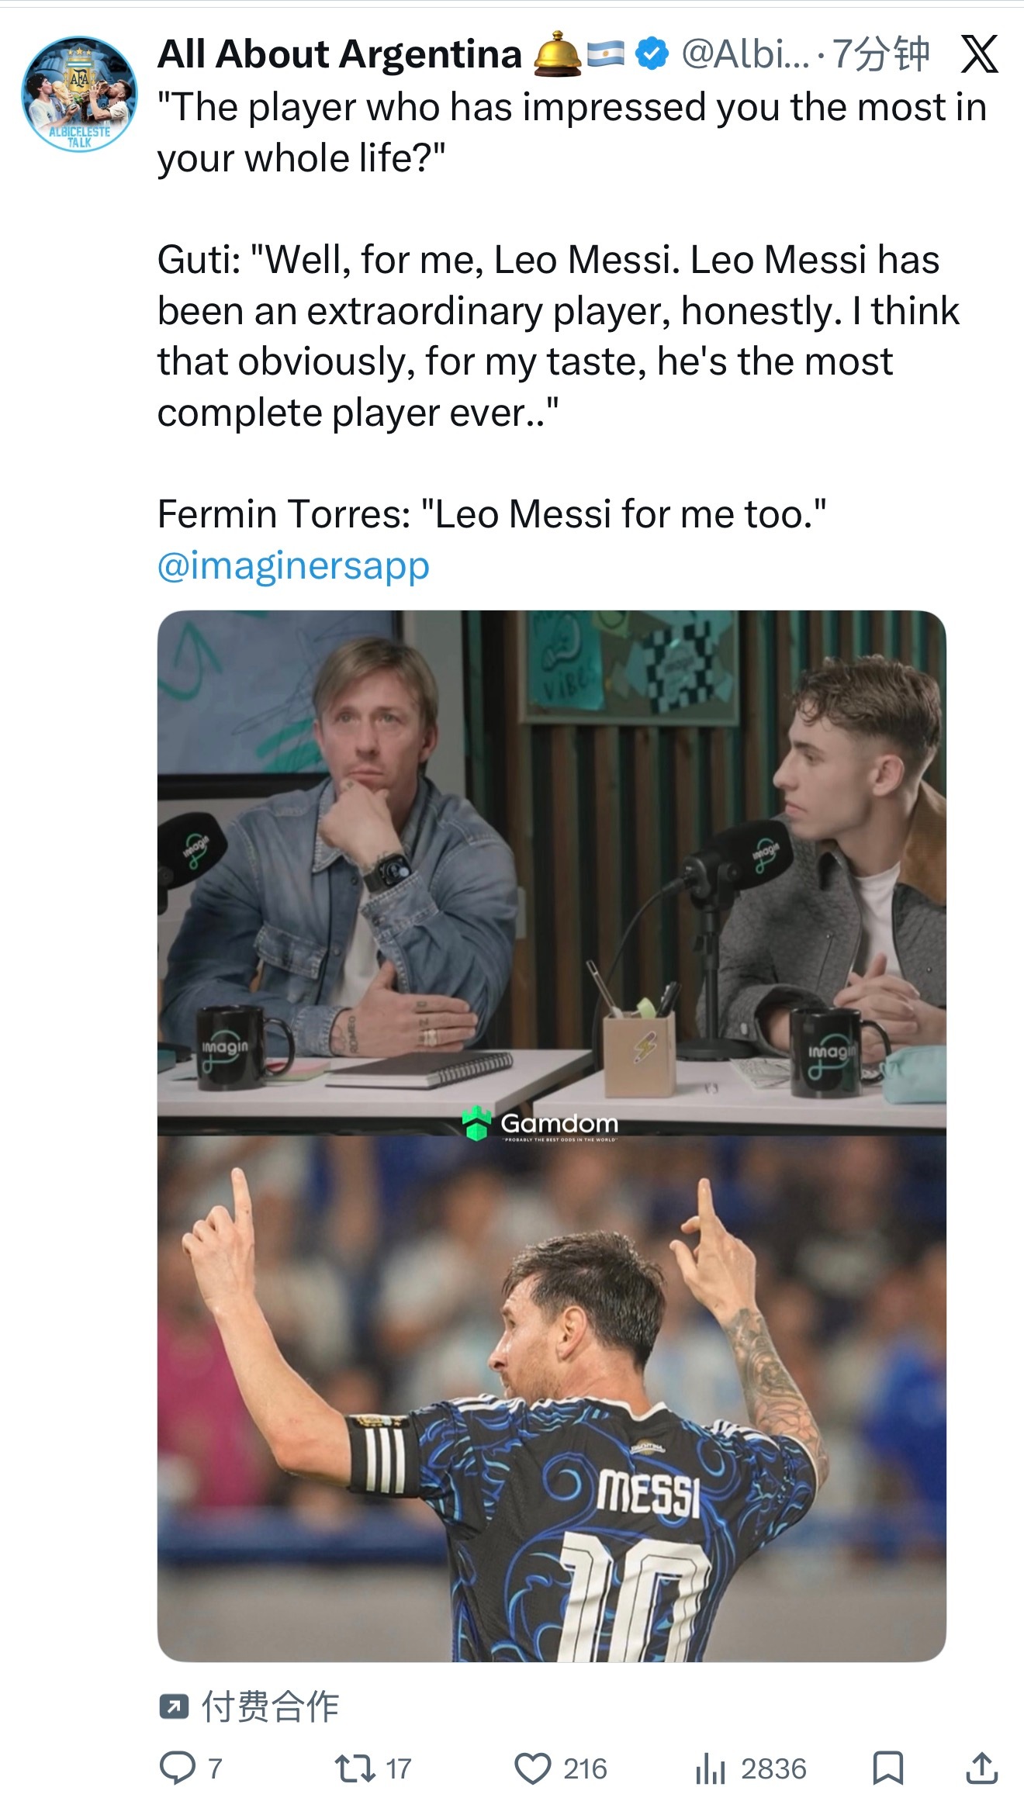Tap the 7分钟 timestamp

(x=880, y=54)
